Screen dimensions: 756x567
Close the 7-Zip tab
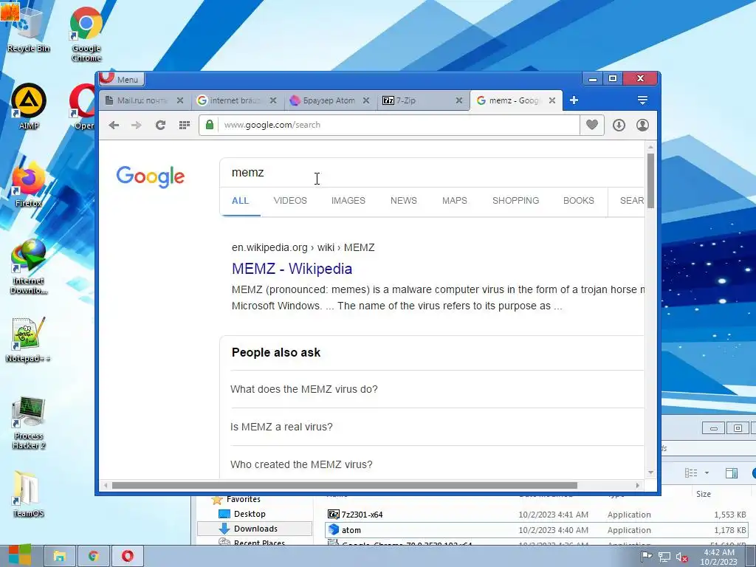(x=459, y=100)
